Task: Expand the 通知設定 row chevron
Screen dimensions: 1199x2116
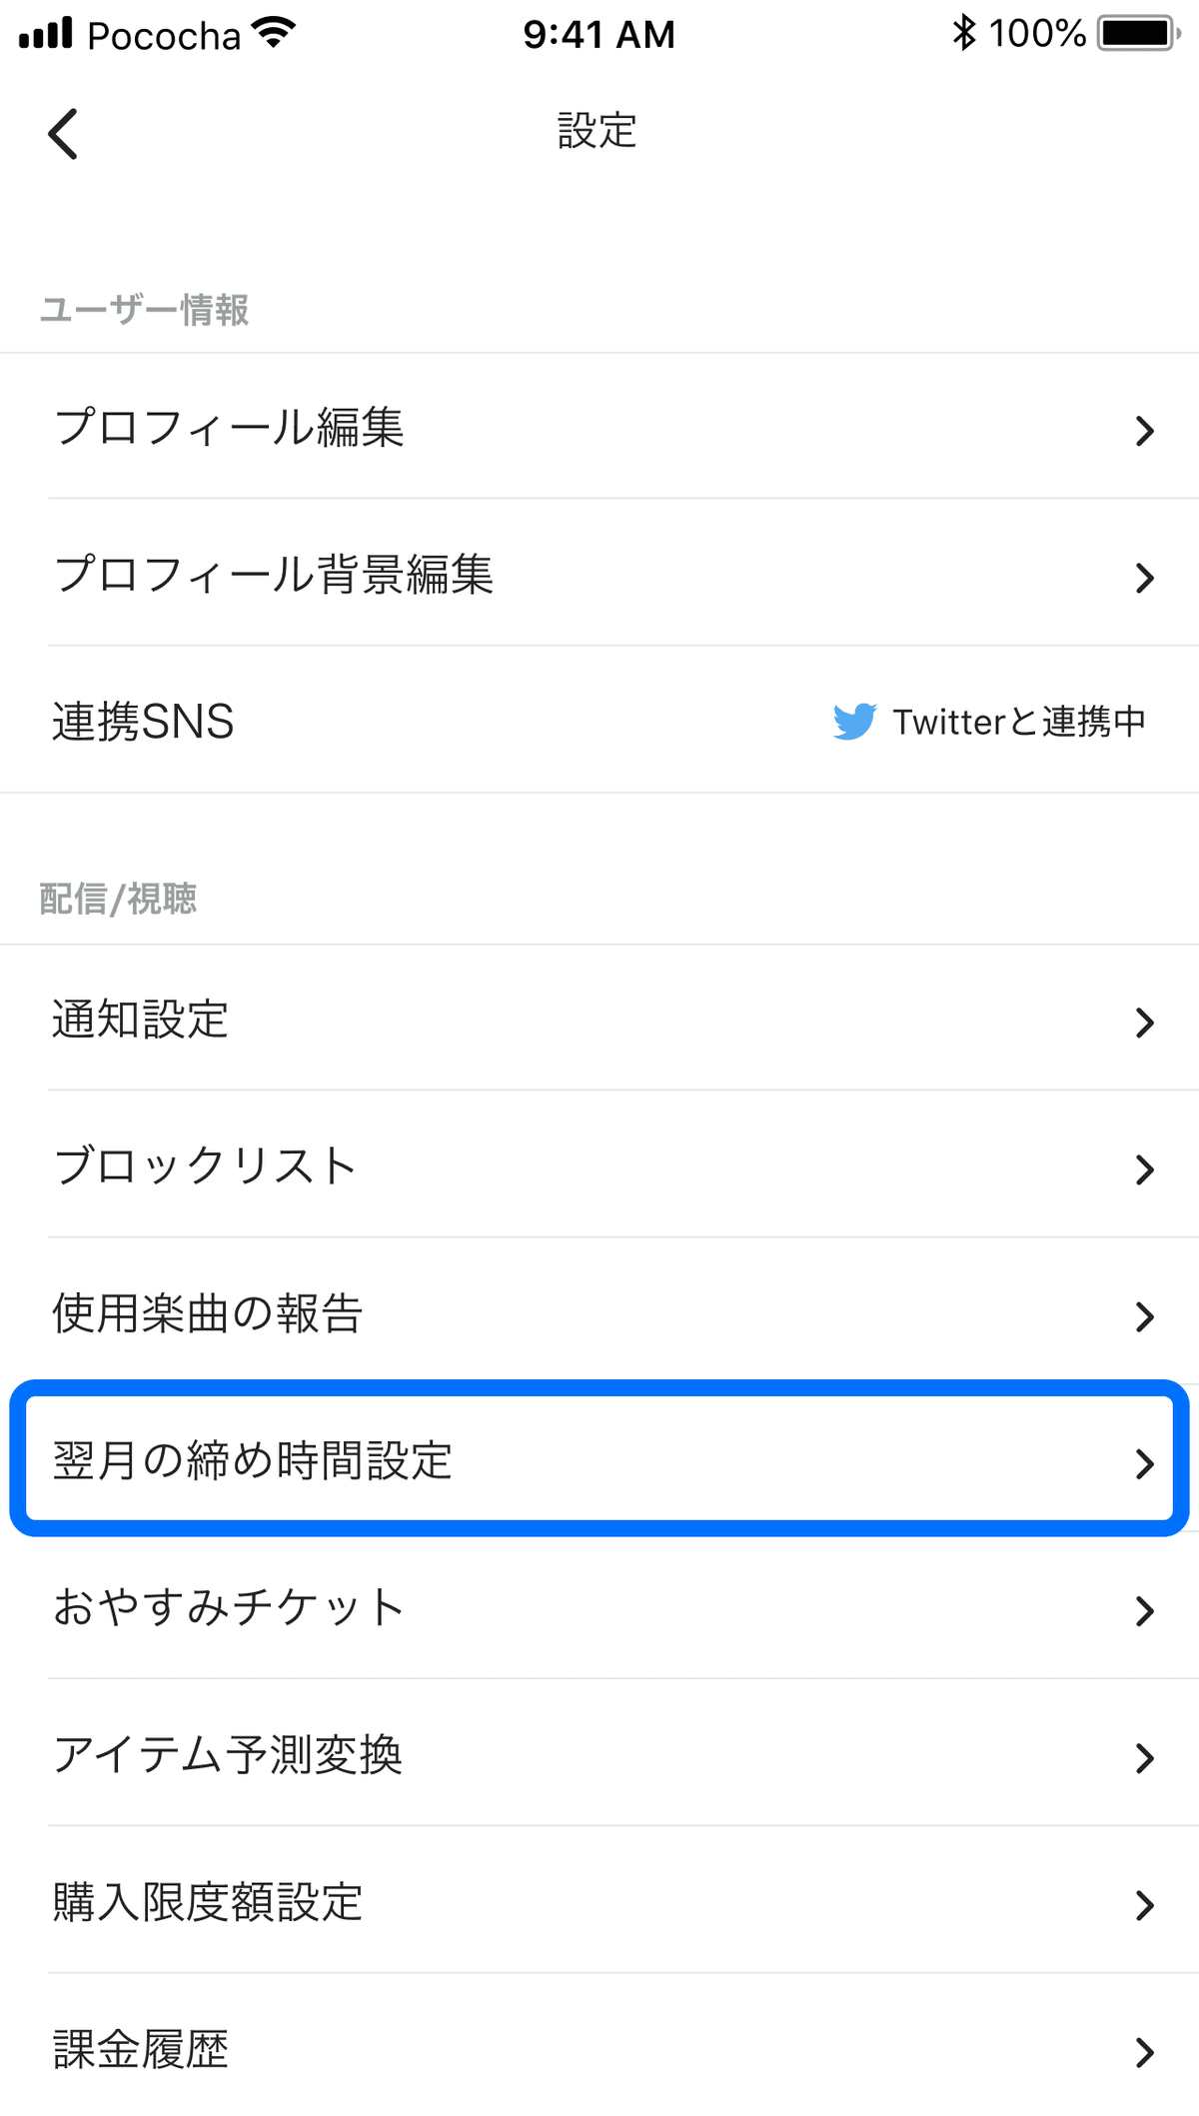Action: click(x=1145, y=1022)
